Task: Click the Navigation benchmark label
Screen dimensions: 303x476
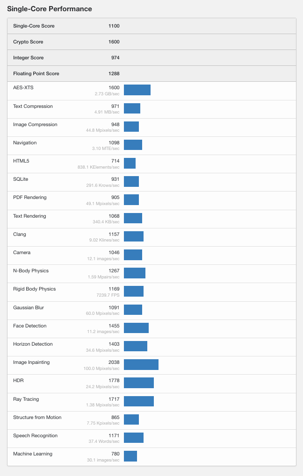Action: [x=25, y=143]
